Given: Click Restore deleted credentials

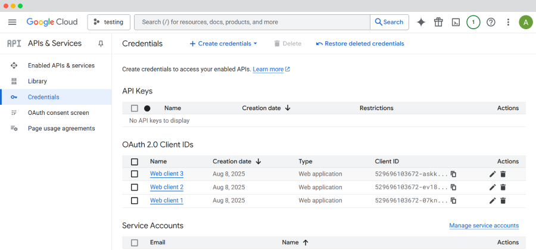Looking at the screenshot, I should (360, 43).
